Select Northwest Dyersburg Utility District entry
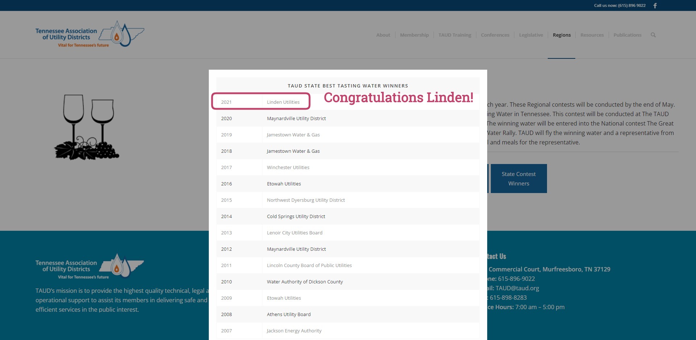The height and width of the screenshot is (340, 696). (x=306, y=200)
